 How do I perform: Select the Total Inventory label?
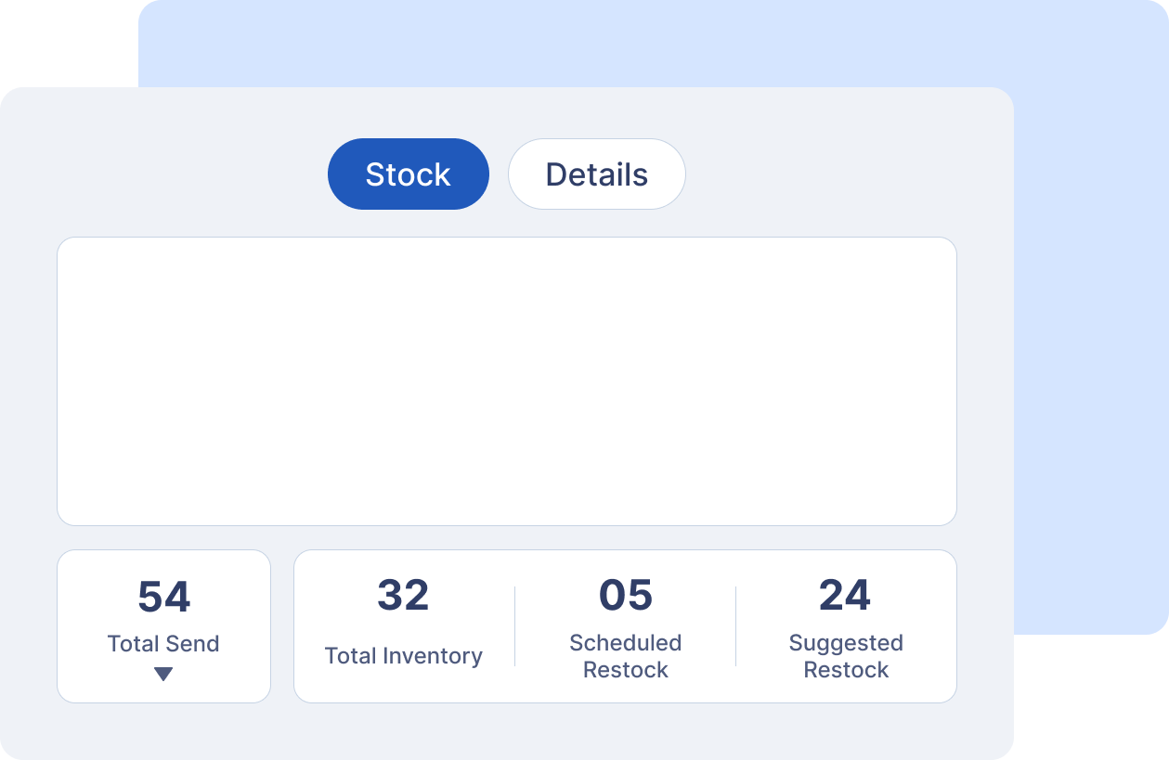coord(403,656)
